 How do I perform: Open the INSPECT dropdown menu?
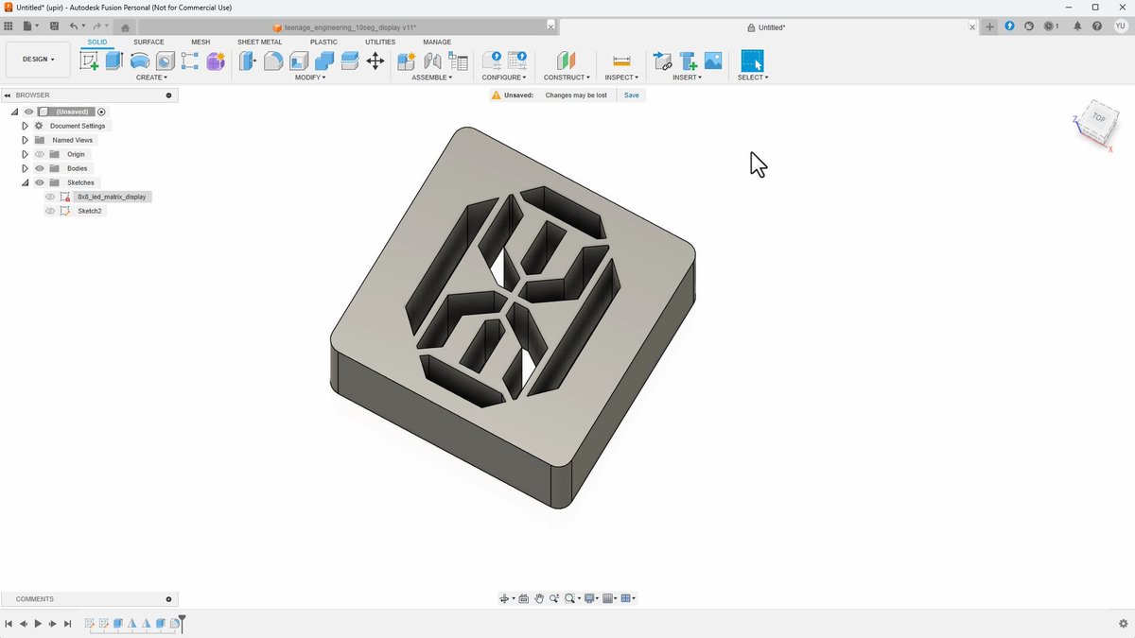[621, 78]
